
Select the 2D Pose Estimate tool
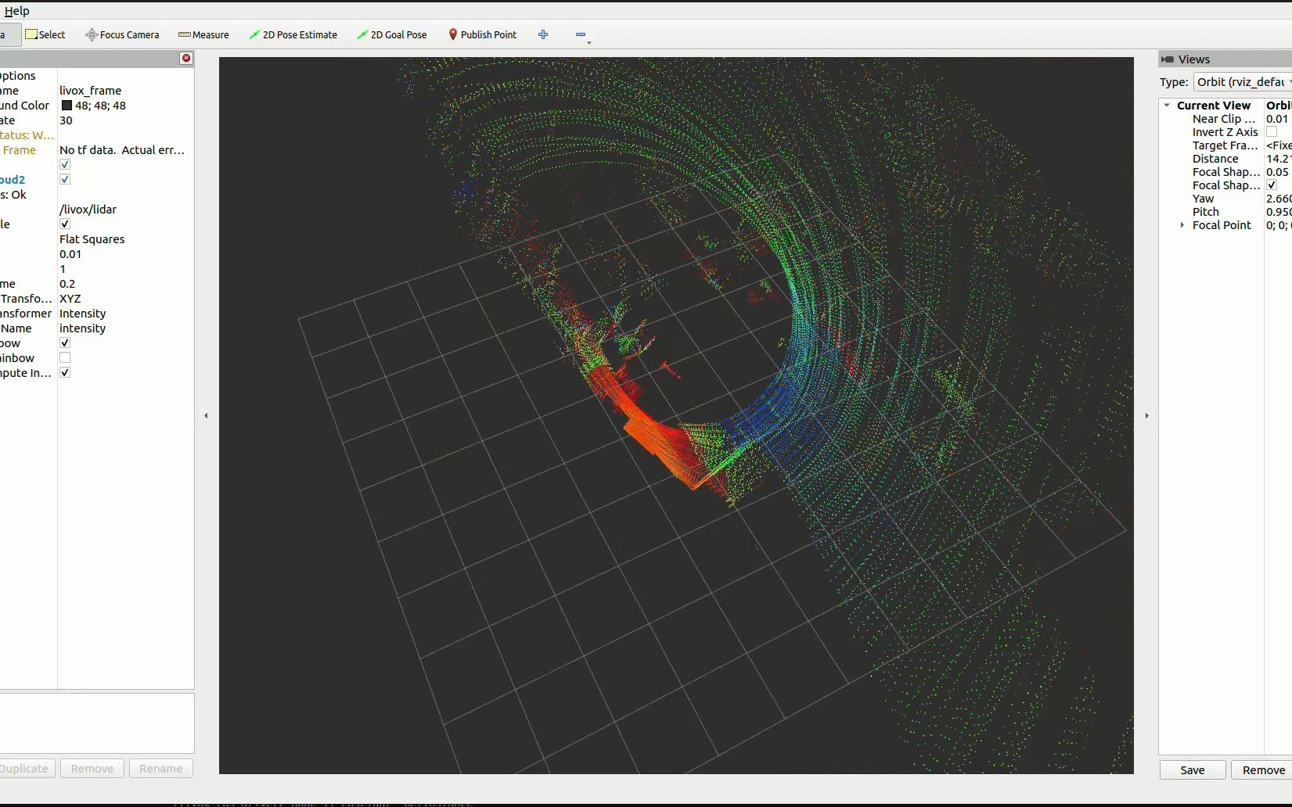293,34
